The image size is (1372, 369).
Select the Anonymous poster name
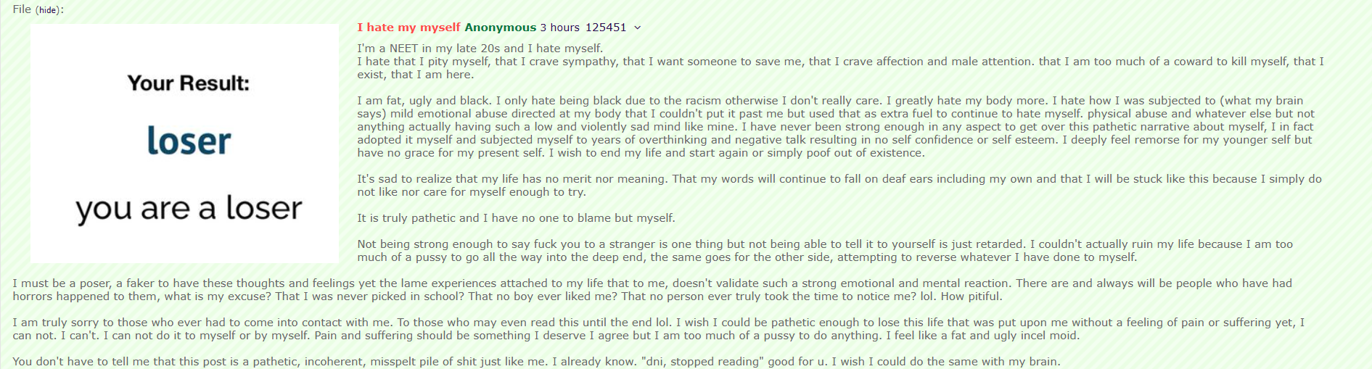500,28
